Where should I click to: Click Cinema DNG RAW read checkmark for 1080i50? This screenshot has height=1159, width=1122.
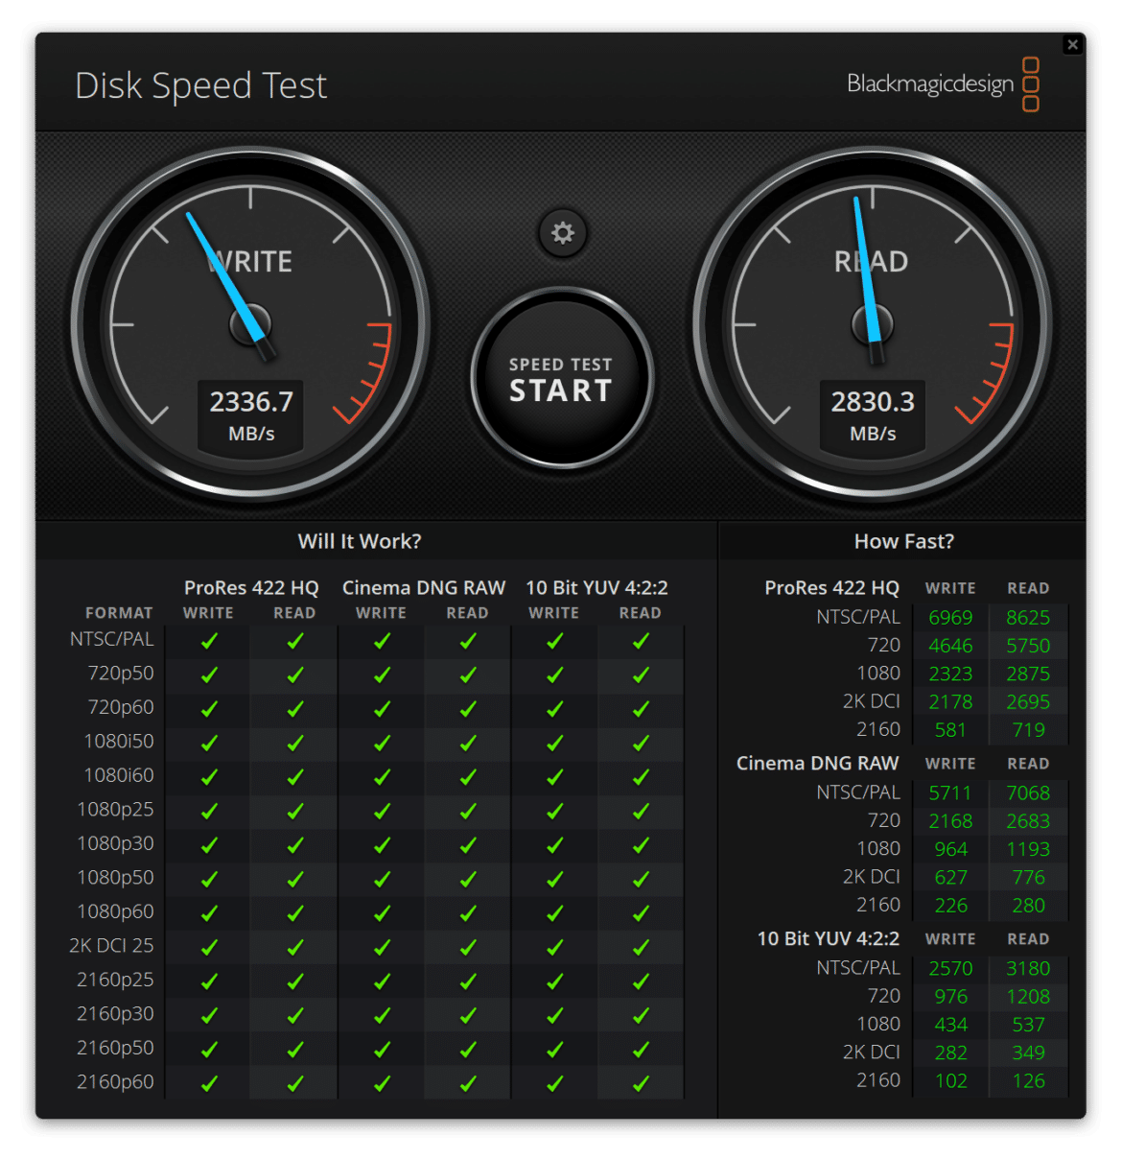pyautogui.click(x=468, y=743)
